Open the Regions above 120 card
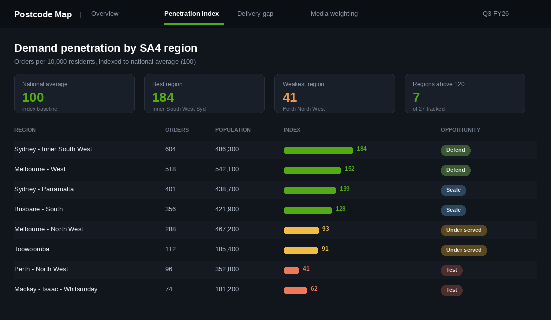This screenshot has width=551, height=320. coord(465,93)
